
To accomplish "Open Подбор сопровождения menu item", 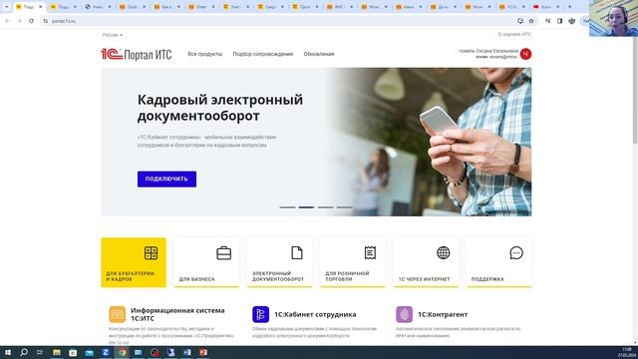I will point(263,54).
